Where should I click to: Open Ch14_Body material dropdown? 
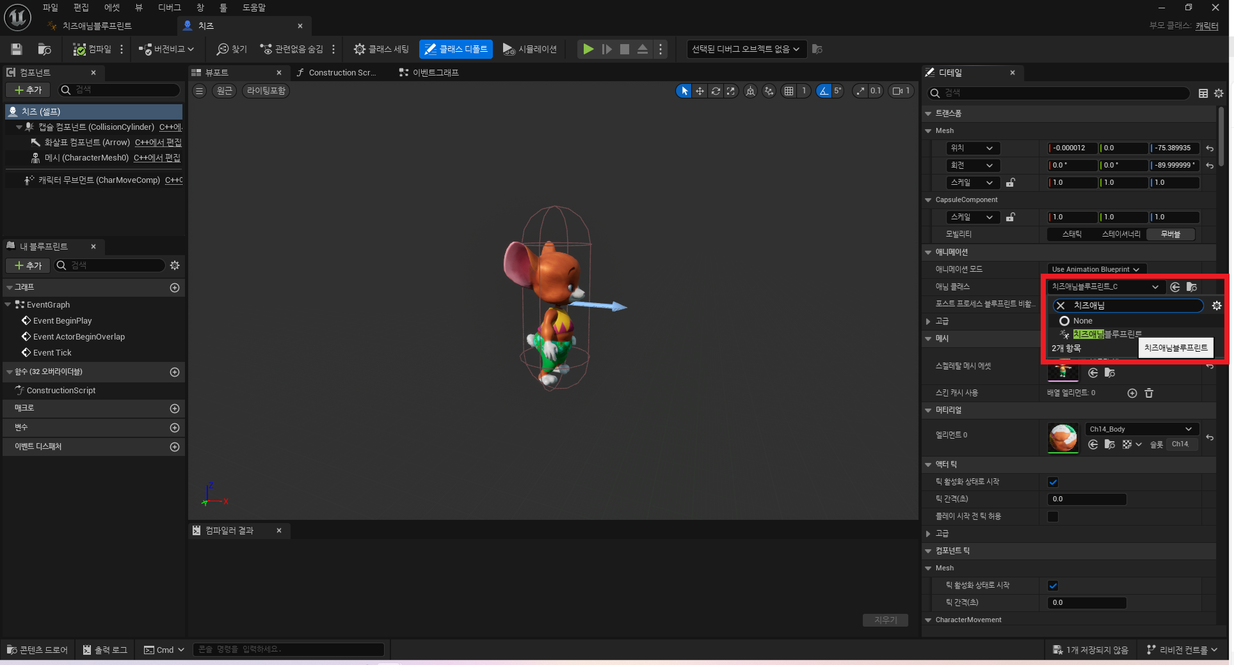pos(1142,429)
